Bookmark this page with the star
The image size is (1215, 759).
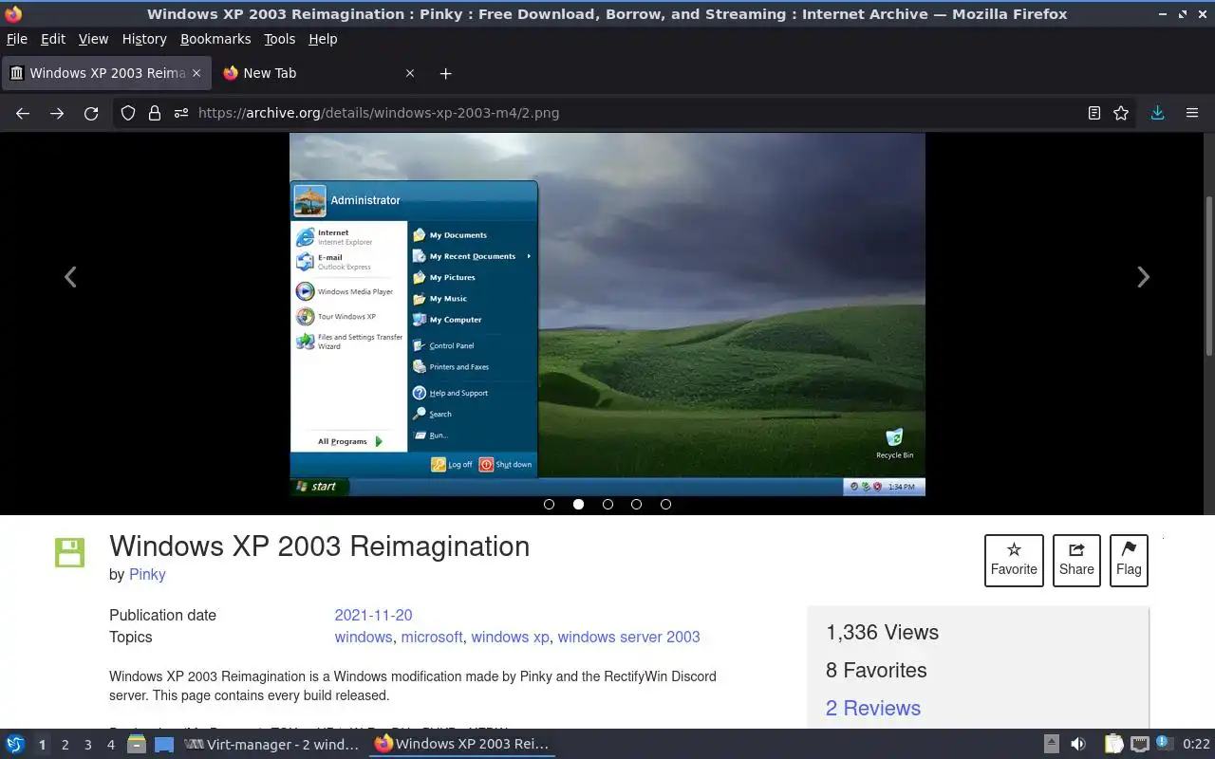click(1121, 113)
